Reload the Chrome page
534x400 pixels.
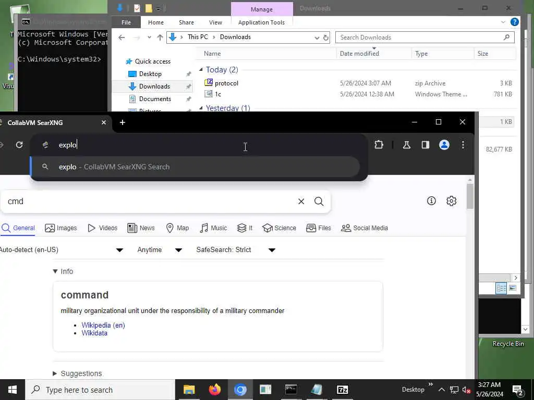19,145
